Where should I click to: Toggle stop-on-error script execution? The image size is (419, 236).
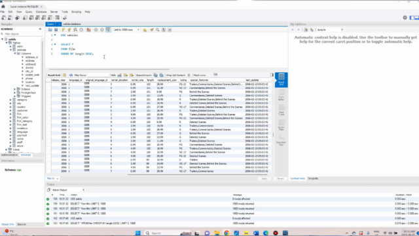[x=88, y=29]
